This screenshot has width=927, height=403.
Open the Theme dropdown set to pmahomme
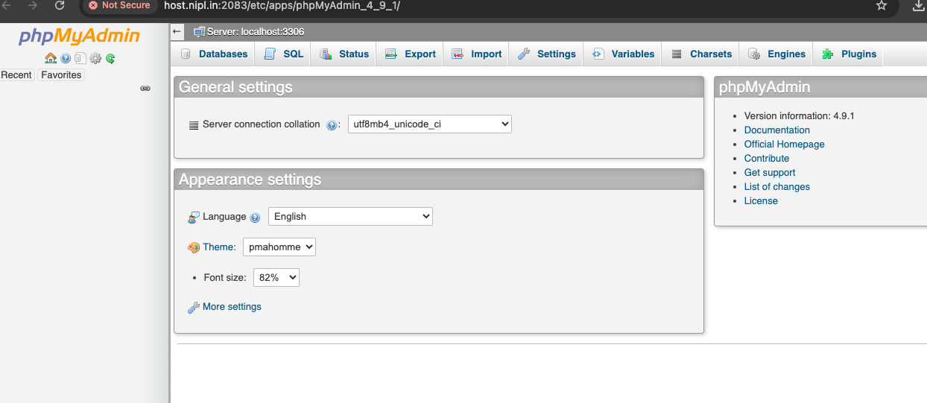pos(279,247)
